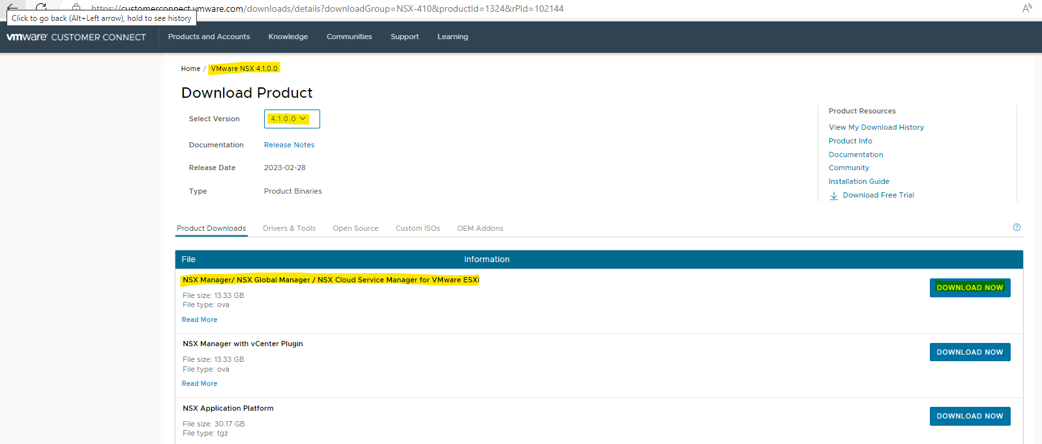This screenshot has height=444, width=1042.
Task: Click Read More under NSX Manager ESXi
Action: 200,320
